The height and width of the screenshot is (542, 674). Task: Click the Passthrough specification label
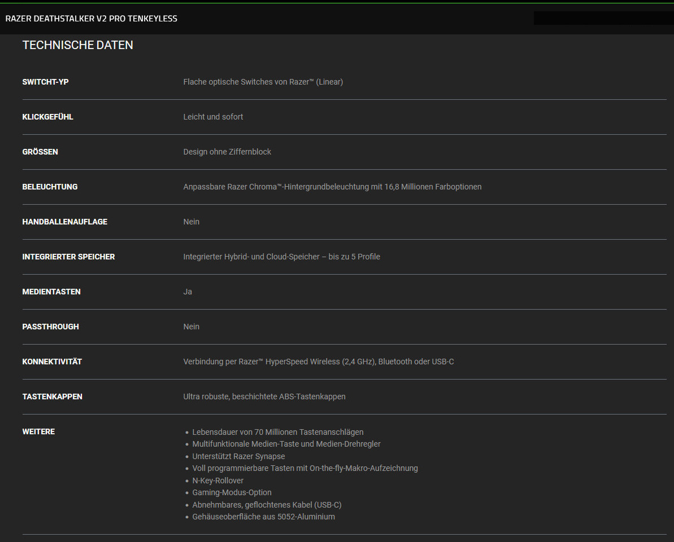click(50, 327)
